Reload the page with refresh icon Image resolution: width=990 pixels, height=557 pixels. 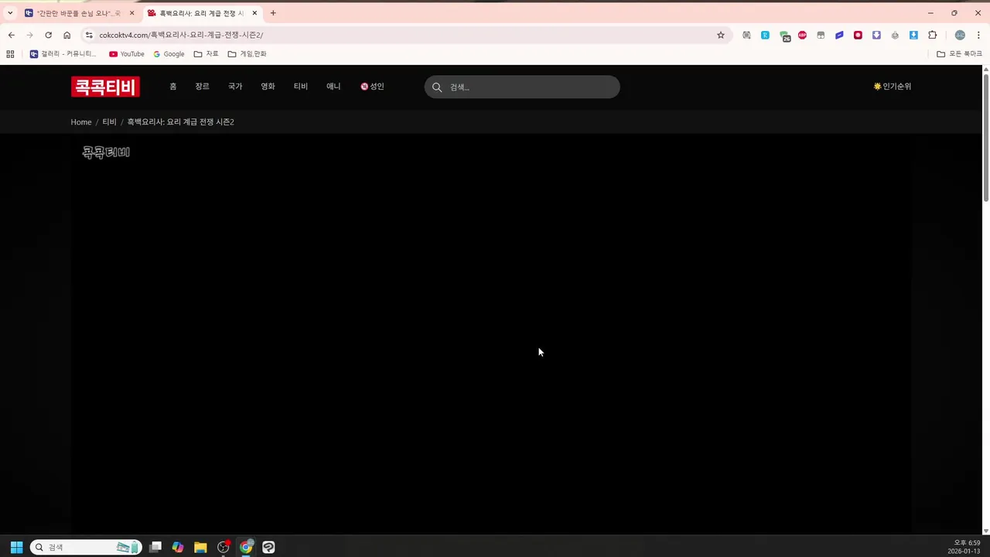pyautogui.click(x=48, y=35)
